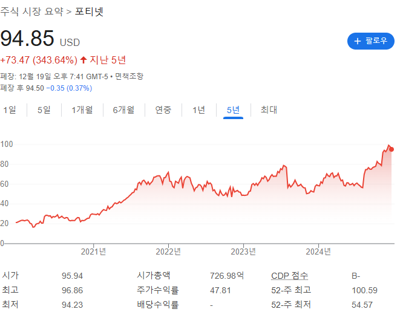Image resolution: width=403 pixels, height=315 pixels.
Task: Click the 52-주 최저 value 54.57
Action: coord(362,305)
